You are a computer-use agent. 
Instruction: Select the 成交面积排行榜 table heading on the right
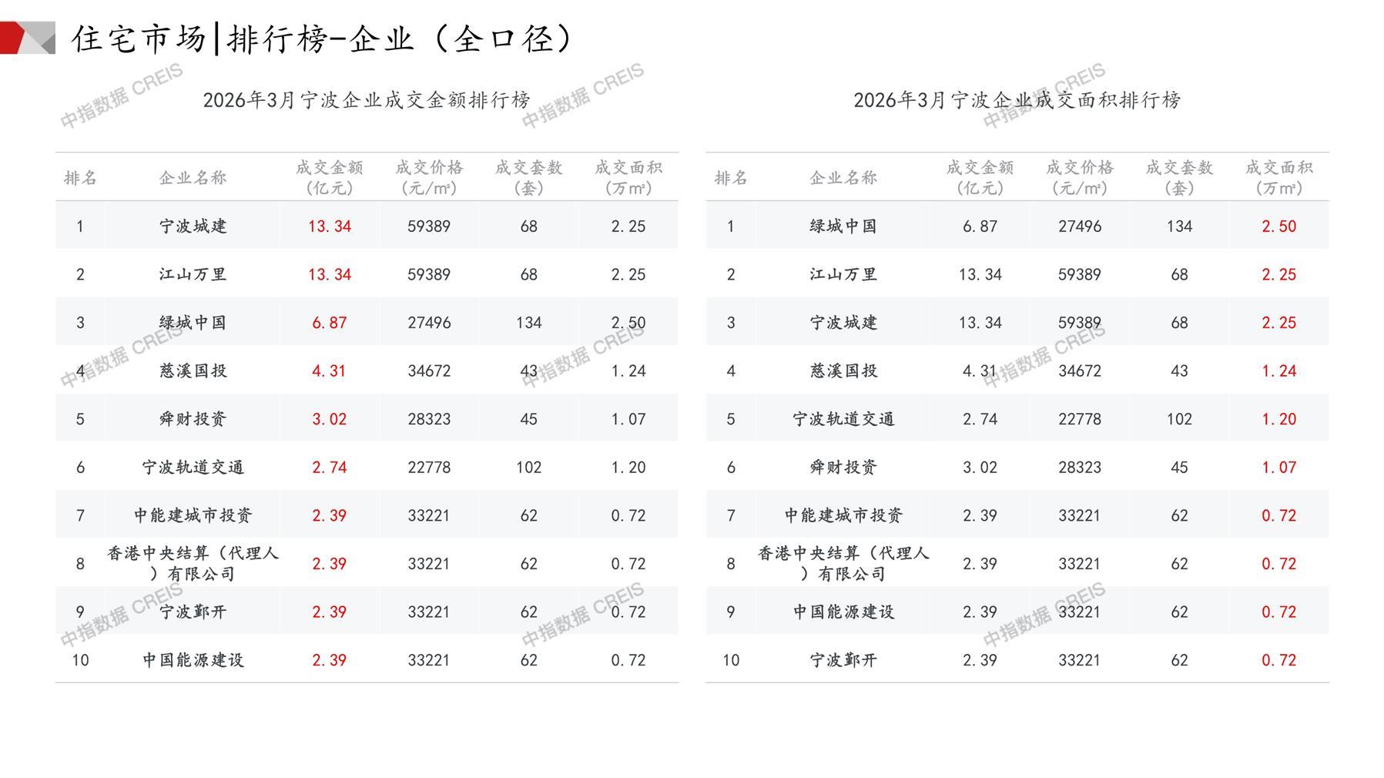coord(1017,100)
